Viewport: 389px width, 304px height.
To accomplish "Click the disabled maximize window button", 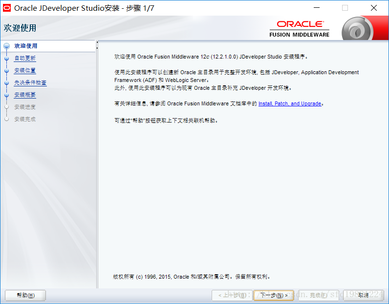I will point(345,8).
